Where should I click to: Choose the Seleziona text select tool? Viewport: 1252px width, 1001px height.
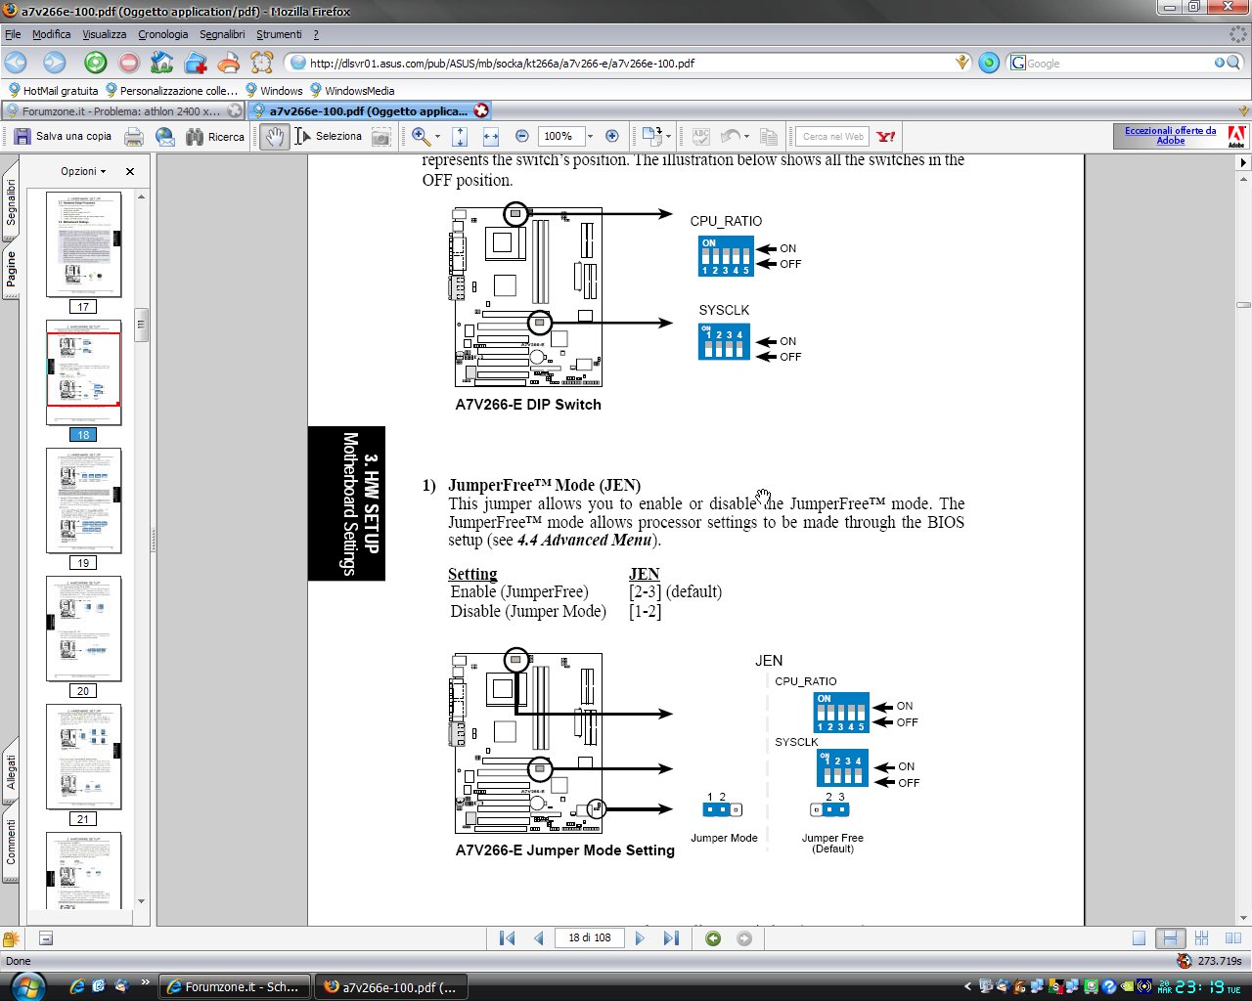point(329,137)
